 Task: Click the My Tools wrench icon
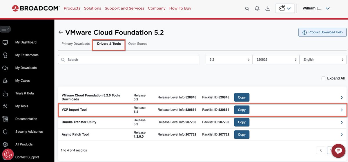coord(5,106)
